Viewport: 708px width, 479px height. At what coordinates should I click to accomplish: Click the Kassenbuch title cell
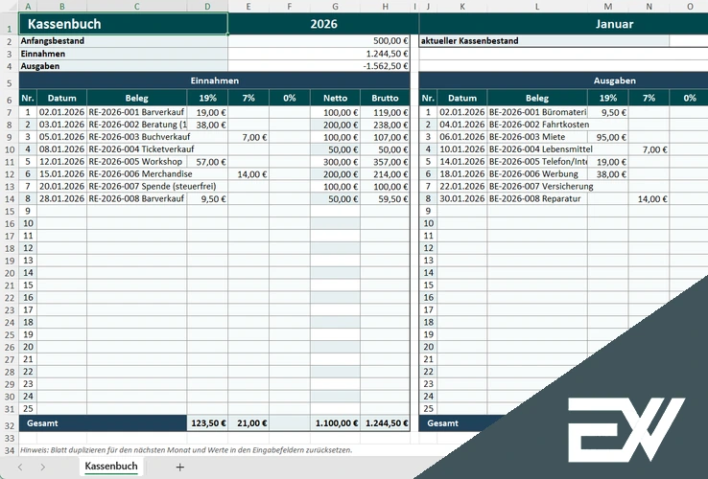coord(124,24)
